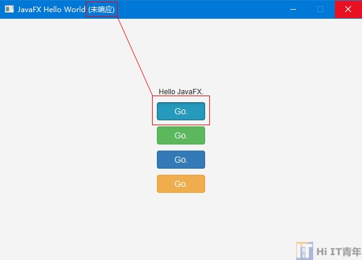
Task: Click the JavaFX Hello World title text
Action: click(x=51, y=9)
